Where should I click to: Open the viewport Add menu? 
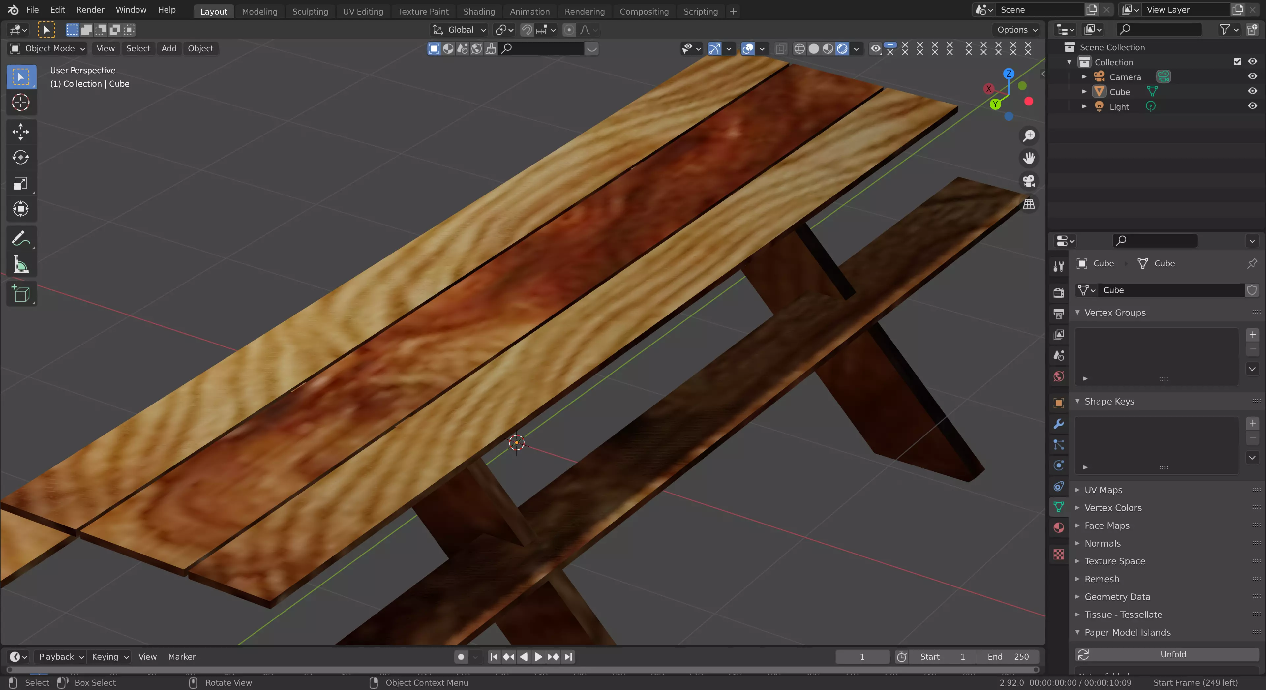point(168,48)
